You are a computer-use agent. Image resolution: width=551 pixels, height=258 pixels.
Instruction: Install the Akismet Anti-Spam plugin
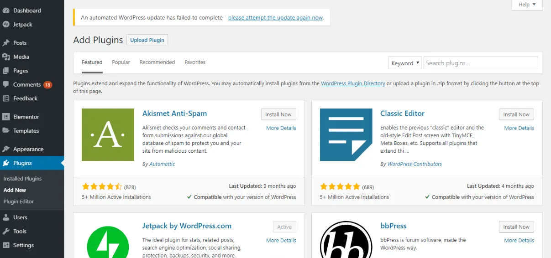(278, 114)
